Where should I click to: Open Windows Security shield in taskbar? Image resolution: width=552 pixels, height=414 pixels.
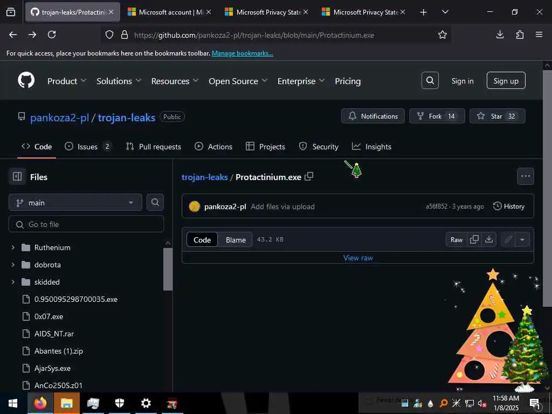(119, 403)
